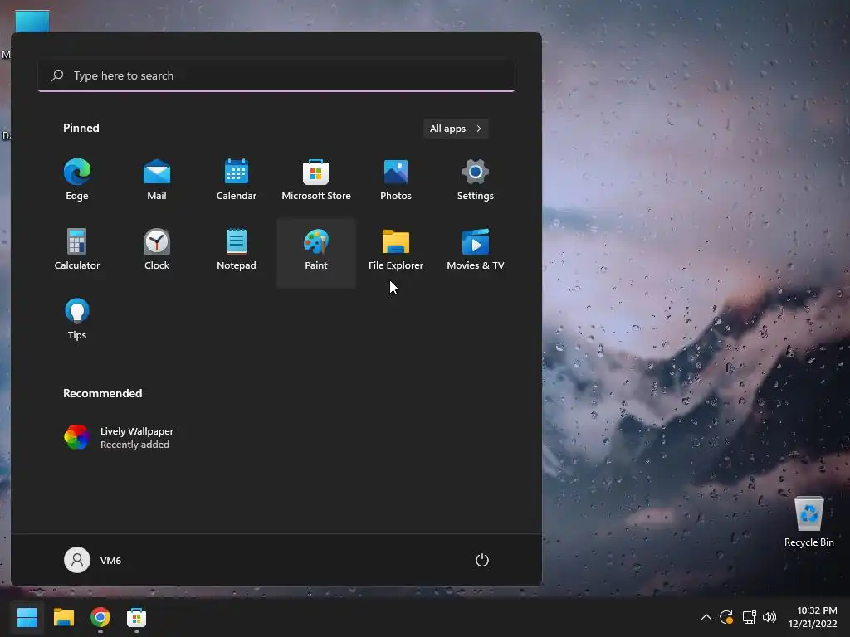Launch Notepad from pinned apps

pyautogui.click(x=237, y=250)
